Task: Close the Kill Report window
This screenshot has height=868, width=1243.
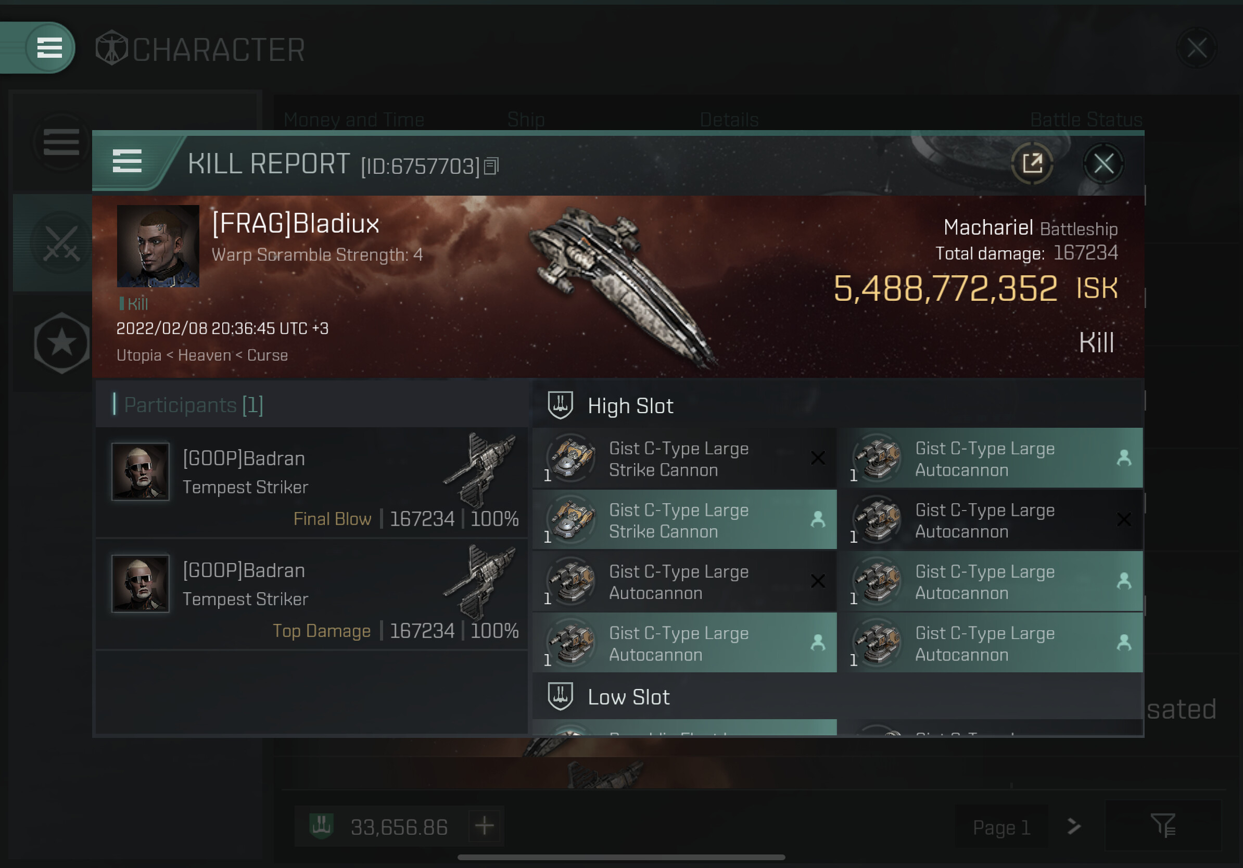Action: coord(1104,163)
